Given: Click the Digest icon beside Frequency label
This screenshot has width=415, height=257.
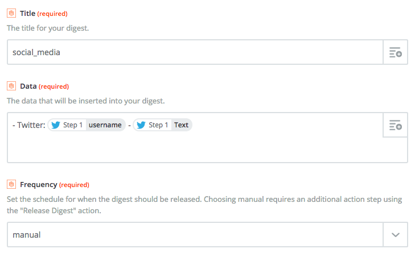Looking at the screenshot, I should click(11, 184).
